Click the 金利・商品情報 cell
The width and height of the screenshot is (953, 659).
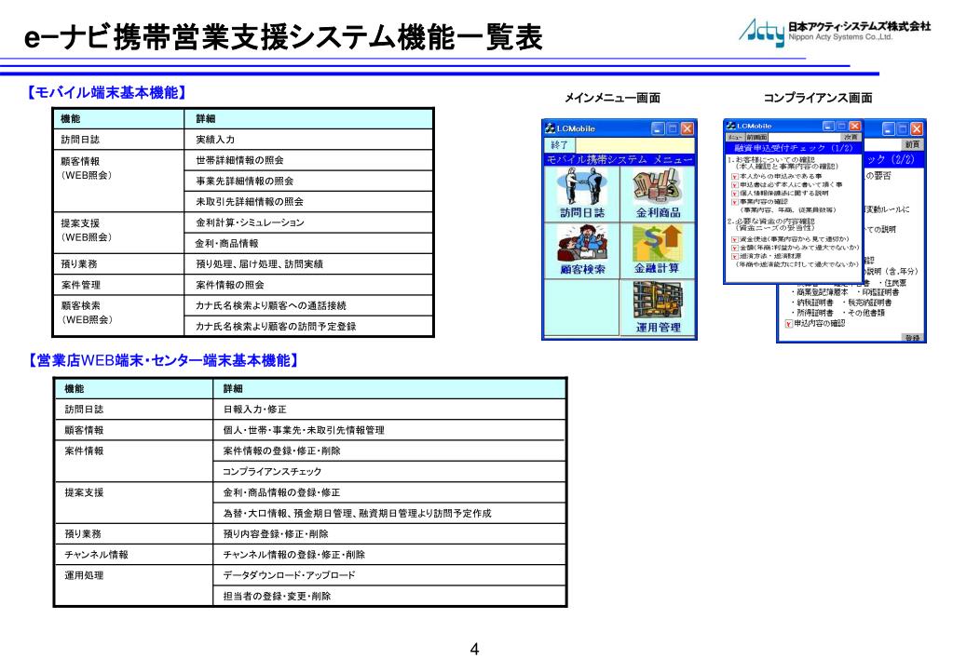308,244
